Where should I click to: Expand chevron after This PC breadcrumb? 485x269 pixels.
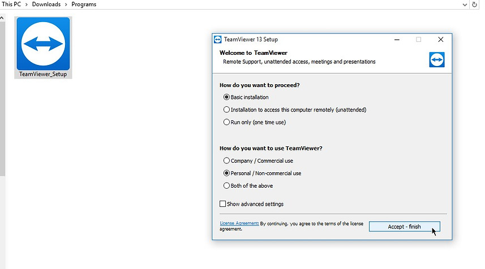point(27,5)
